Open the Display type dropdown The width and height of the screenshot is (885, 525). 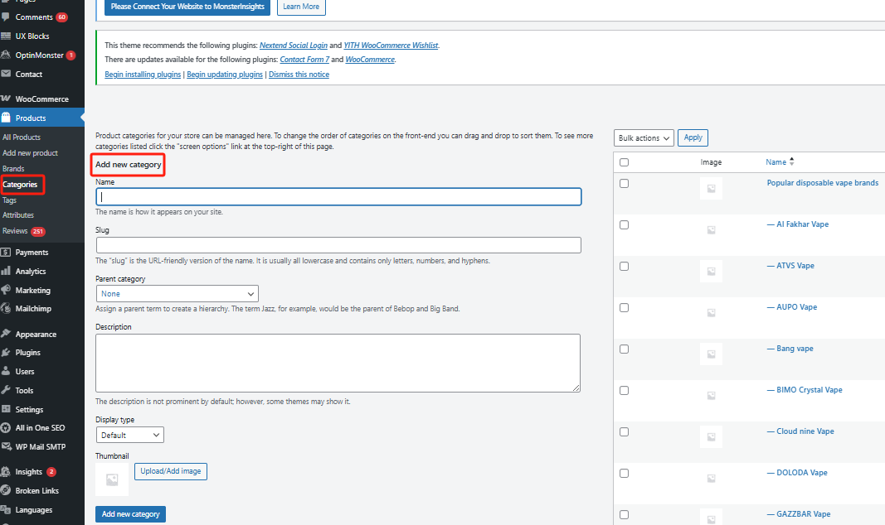click(x=129, y=435)
